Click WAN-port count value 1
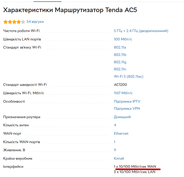Viewport: 184px width, 177px height. tap(115, 142)
